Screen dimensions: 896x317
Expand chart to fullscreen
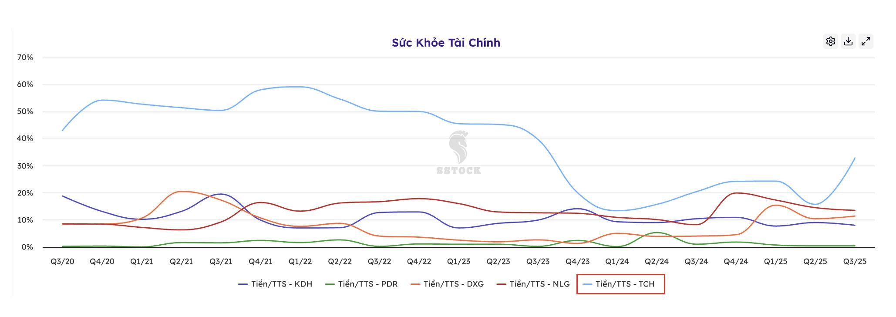tap(866, 41)
